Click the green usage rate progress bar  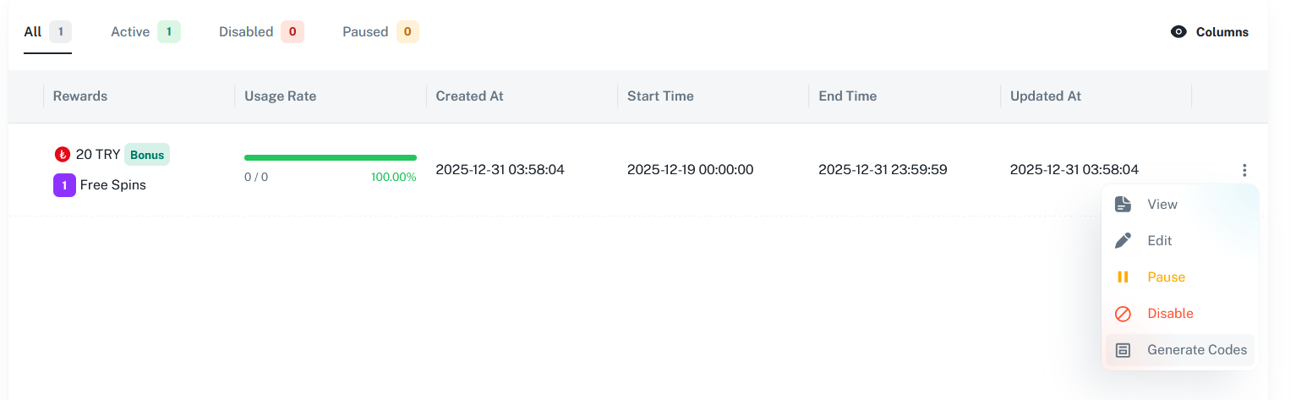pos(330,157)
